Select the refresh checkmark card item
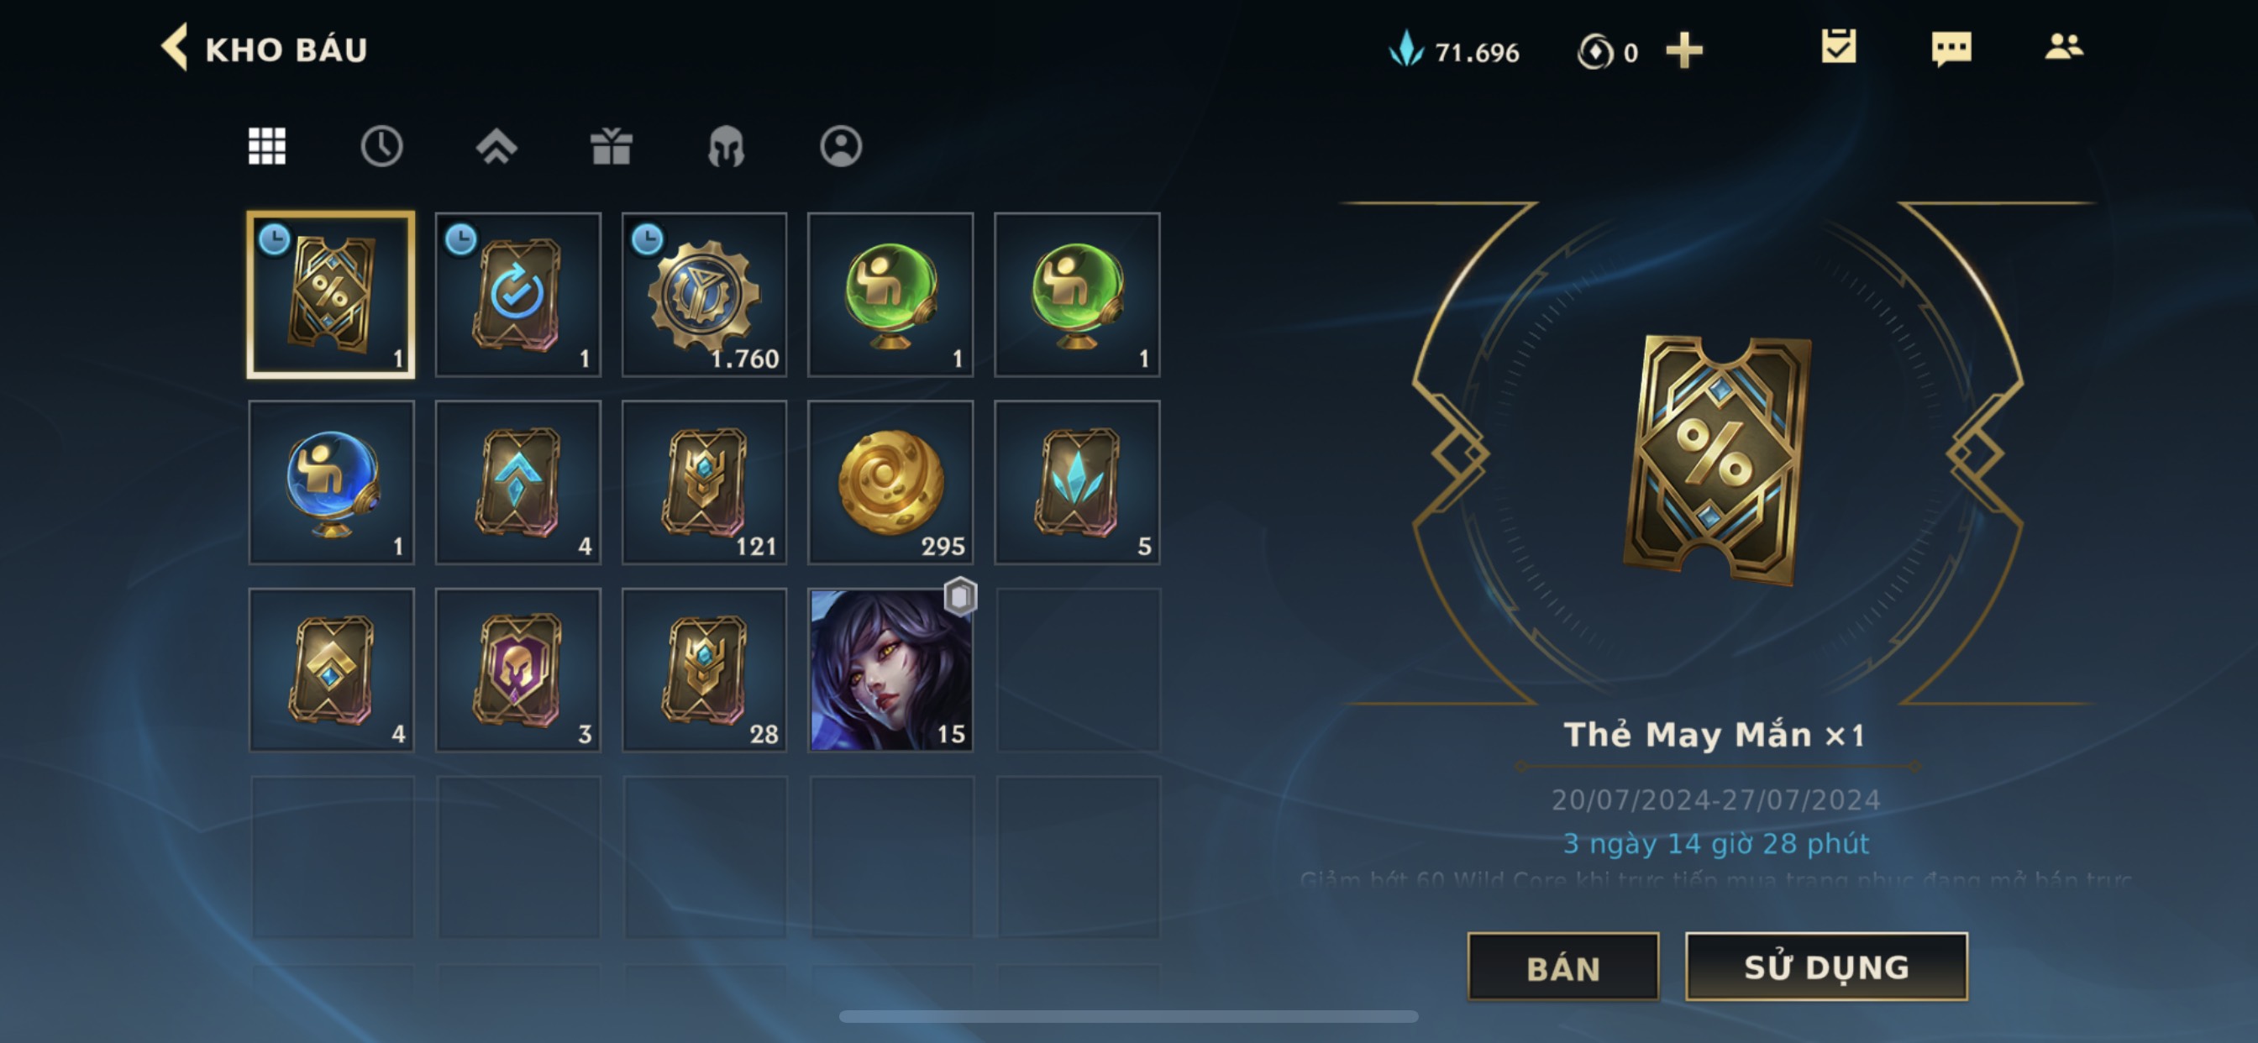Viewport: 2258px width, 1043px height. point(518,296)
